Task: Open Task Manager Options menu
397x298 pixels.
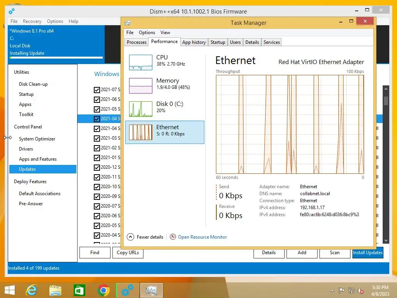Action: pyautogui.click(x=147, y=33)
